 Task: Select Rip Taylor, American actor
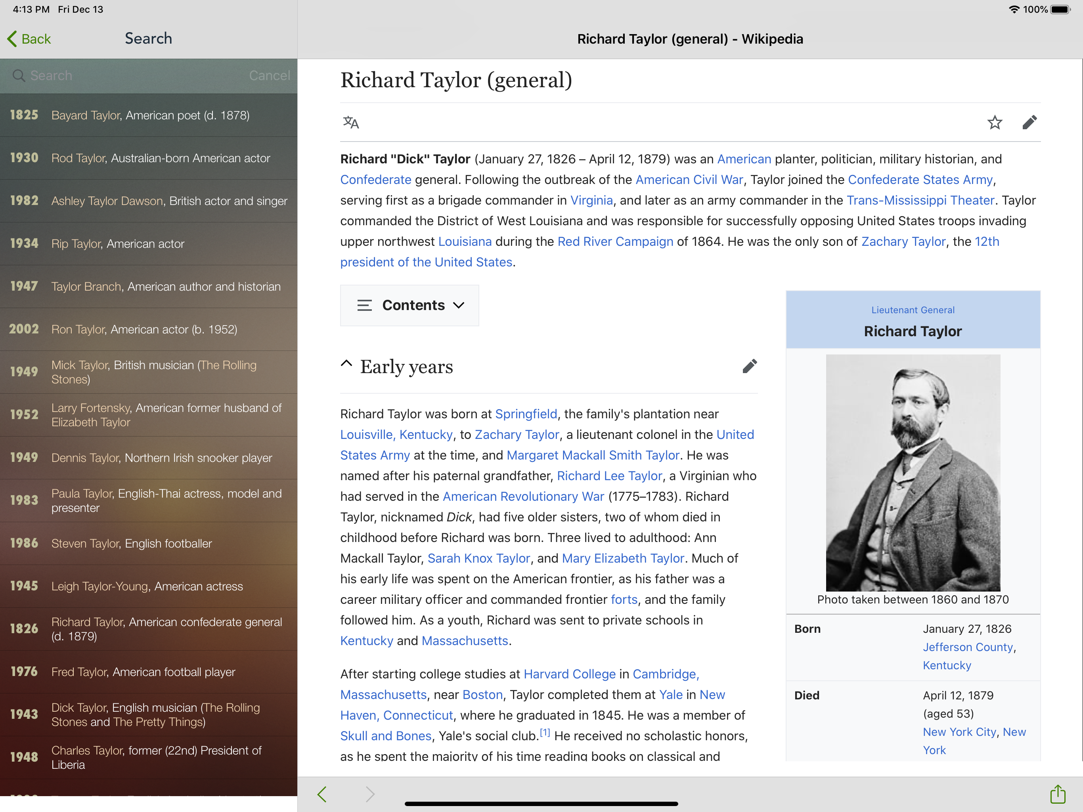pos(148,243)
